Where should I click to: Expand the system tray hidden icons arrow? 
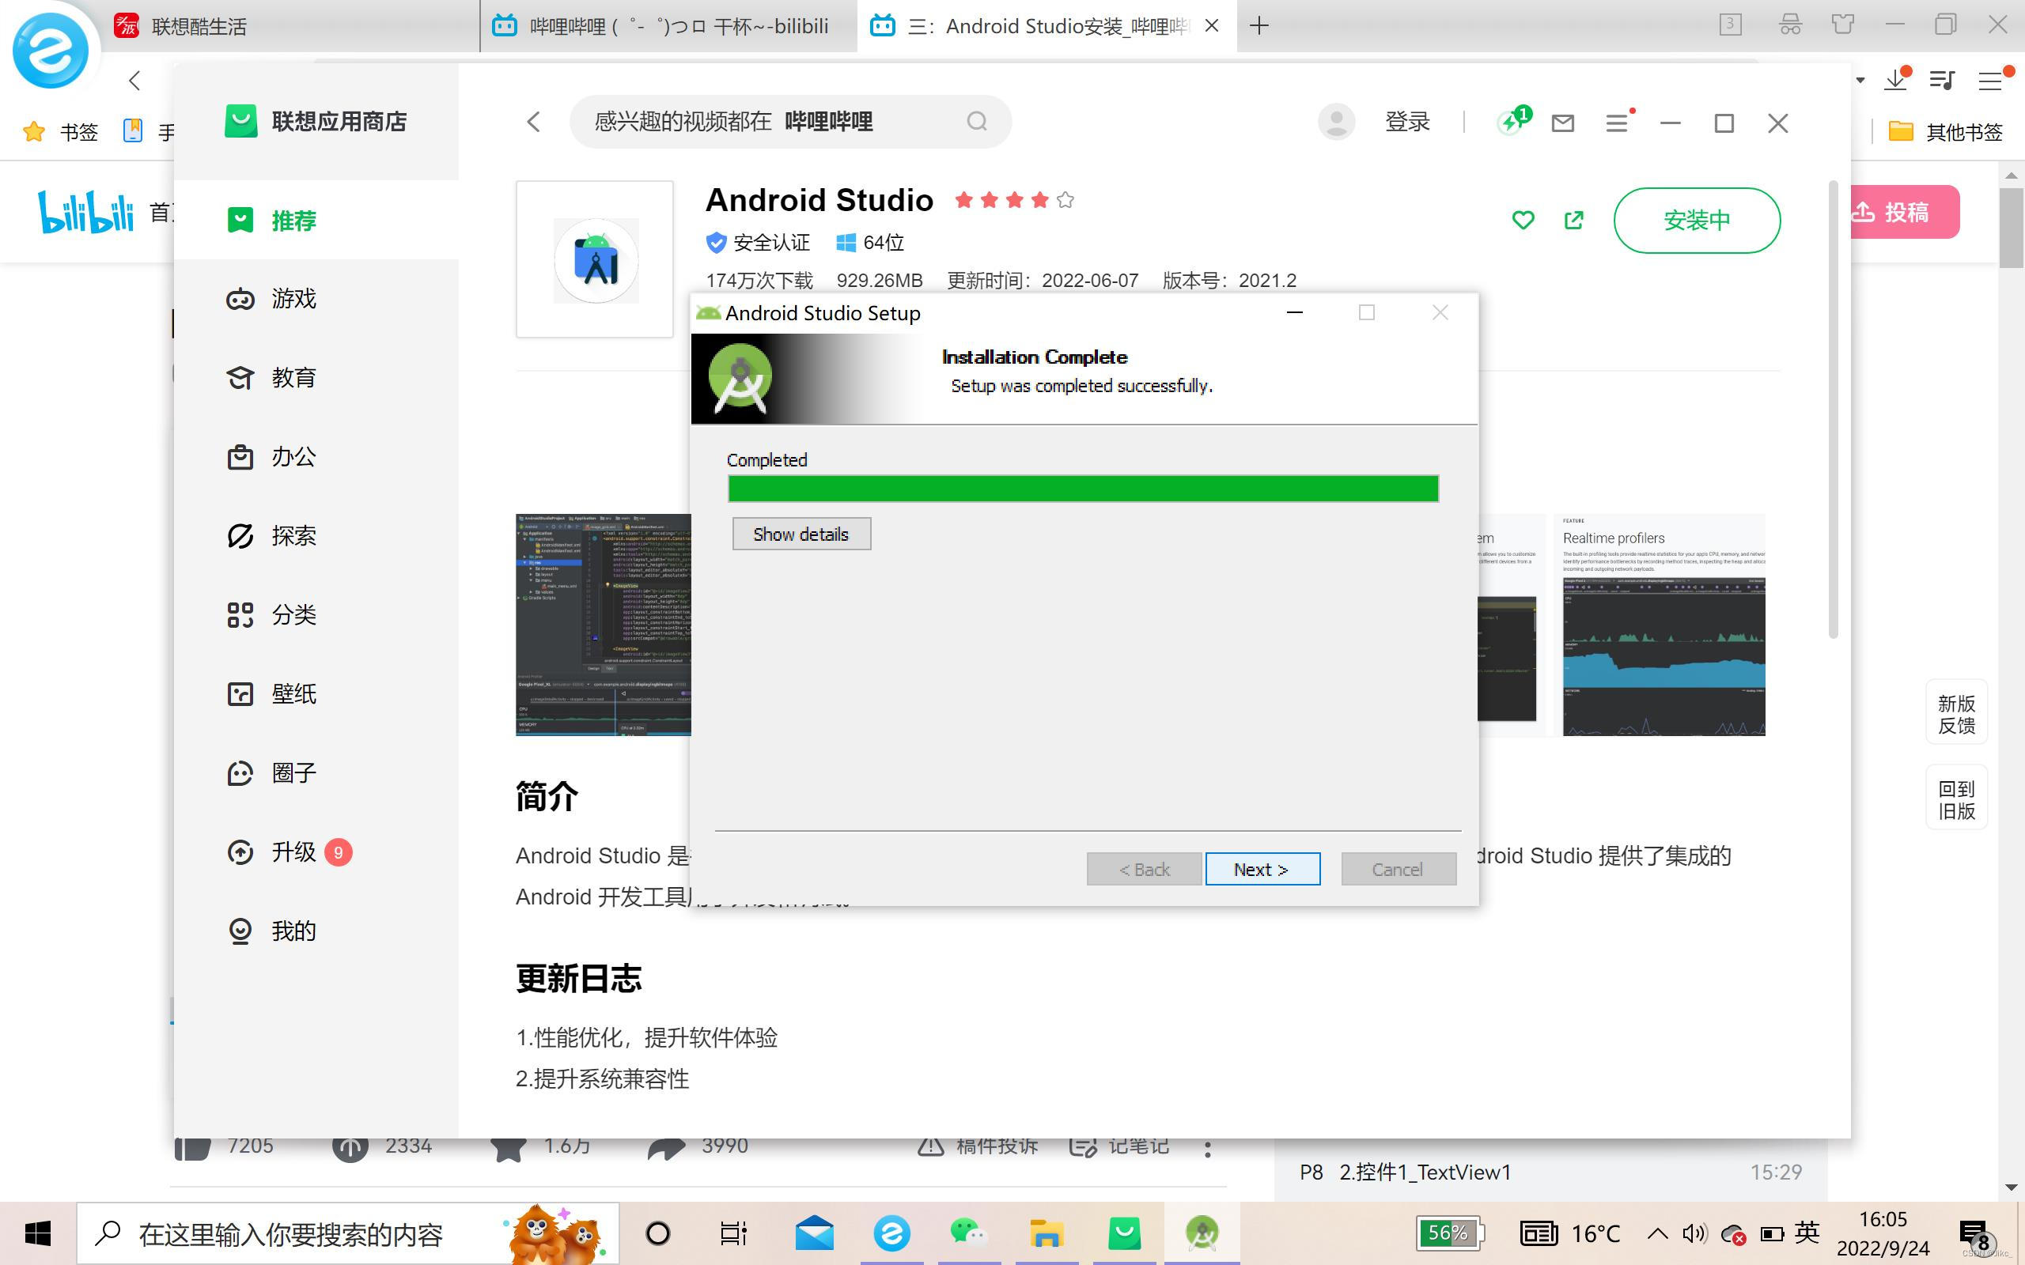[1657, 1233]
